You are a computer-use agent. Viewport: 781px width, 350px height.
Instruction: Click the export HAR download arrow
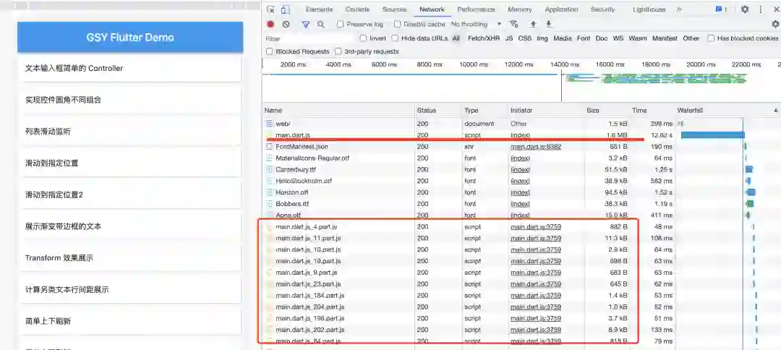[x=548, y=24]
